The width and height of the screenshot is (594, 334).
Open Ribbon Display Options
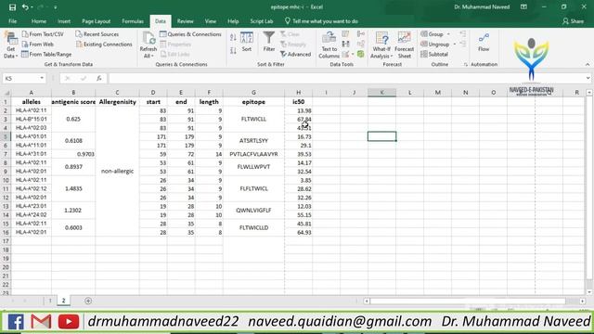point(523,6)
